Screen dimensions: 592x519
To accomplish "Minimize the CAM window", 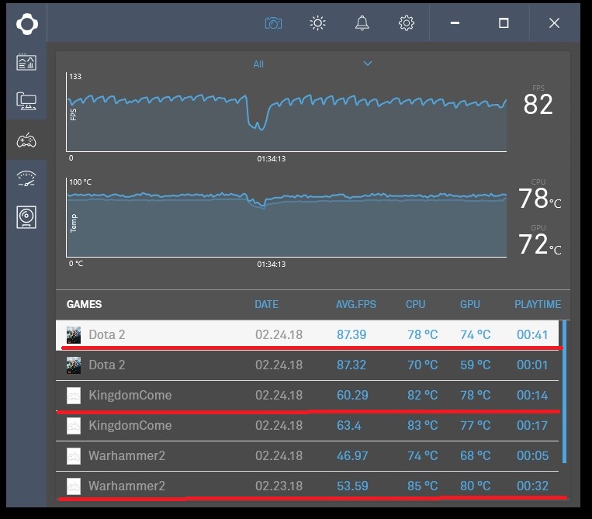I will coord(455,23).
